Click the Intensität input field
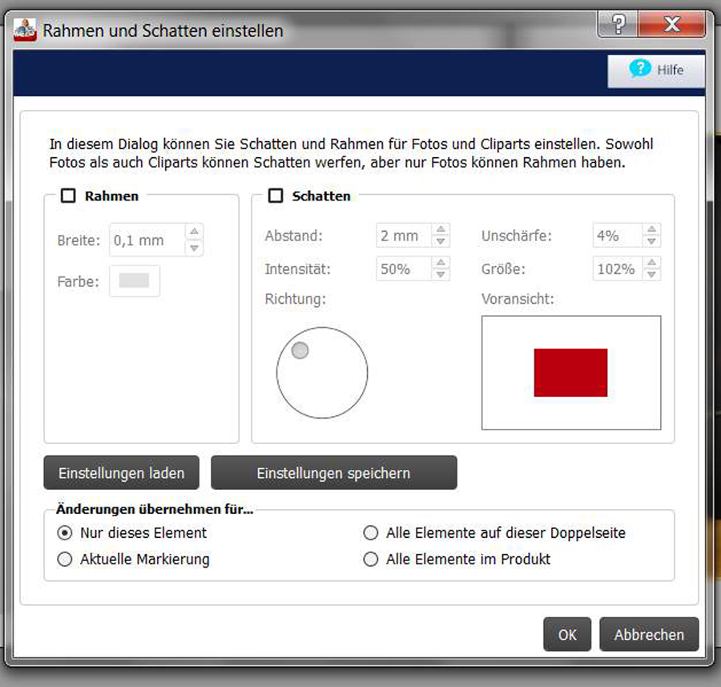 tap(403, 269)
